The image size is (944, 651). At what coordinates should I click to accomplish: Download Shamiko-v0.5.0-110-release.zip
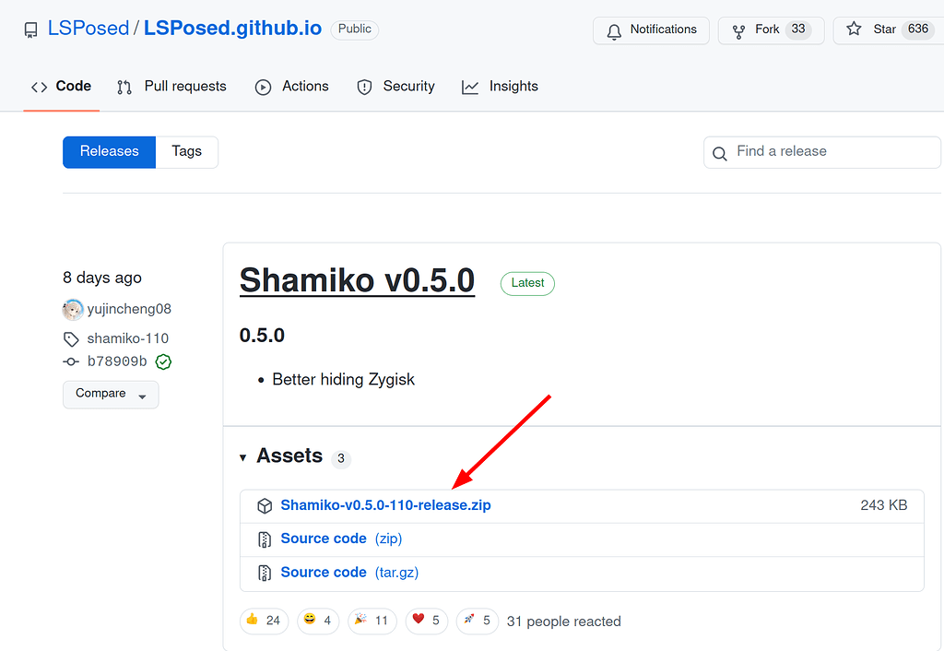(388, 505)
